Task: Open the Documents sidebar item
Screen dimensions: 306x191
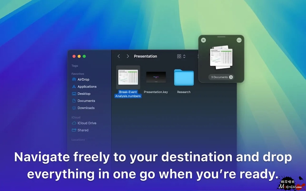Action: 86,101
